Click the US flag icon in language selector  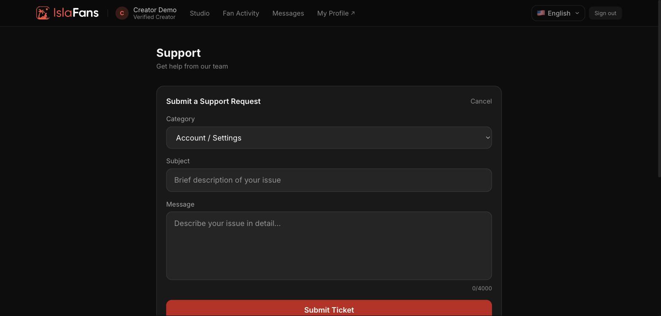point(541,13)
